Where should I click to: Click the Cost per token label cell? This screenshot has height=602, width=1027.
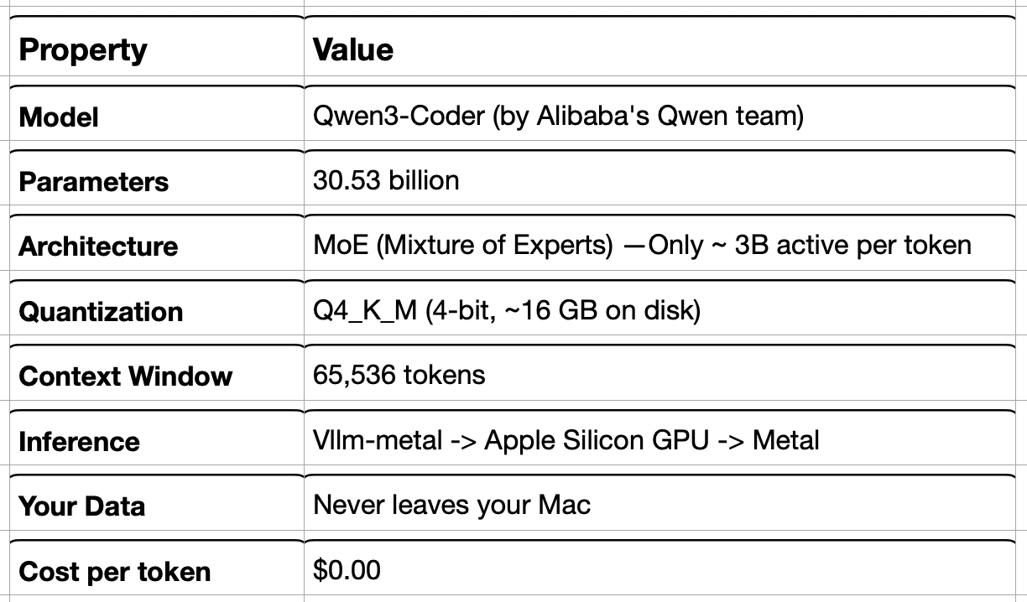click(157, 571)
